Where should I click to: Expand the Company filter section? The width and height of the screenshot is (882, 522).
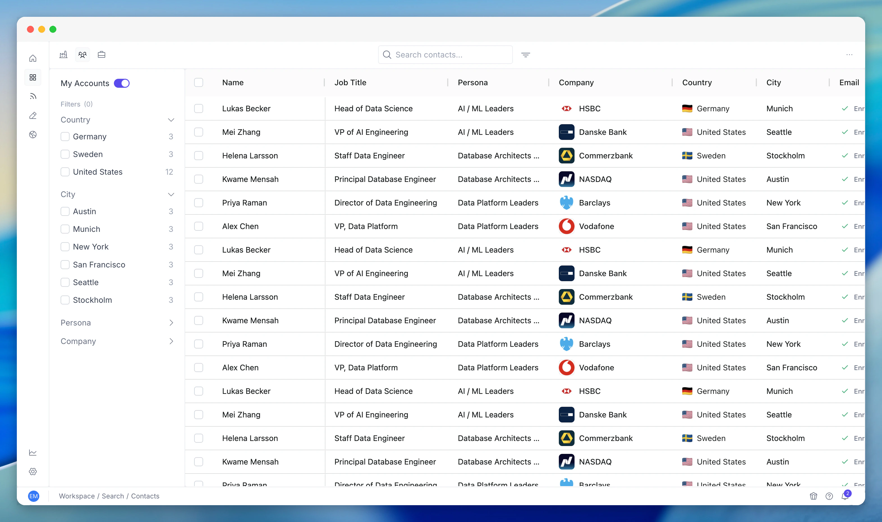(x=117, y=341)
